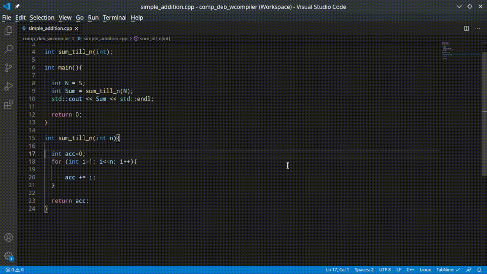487x274 pixels.
Task: Open the comp_deb_wcompiler breadcrumb
Action: point(46,38)
